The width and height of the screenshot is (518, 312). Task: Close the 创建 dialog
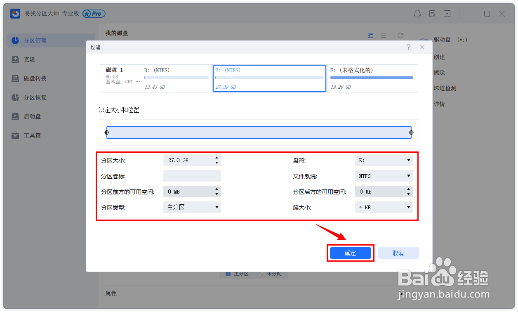coord(422,47)
